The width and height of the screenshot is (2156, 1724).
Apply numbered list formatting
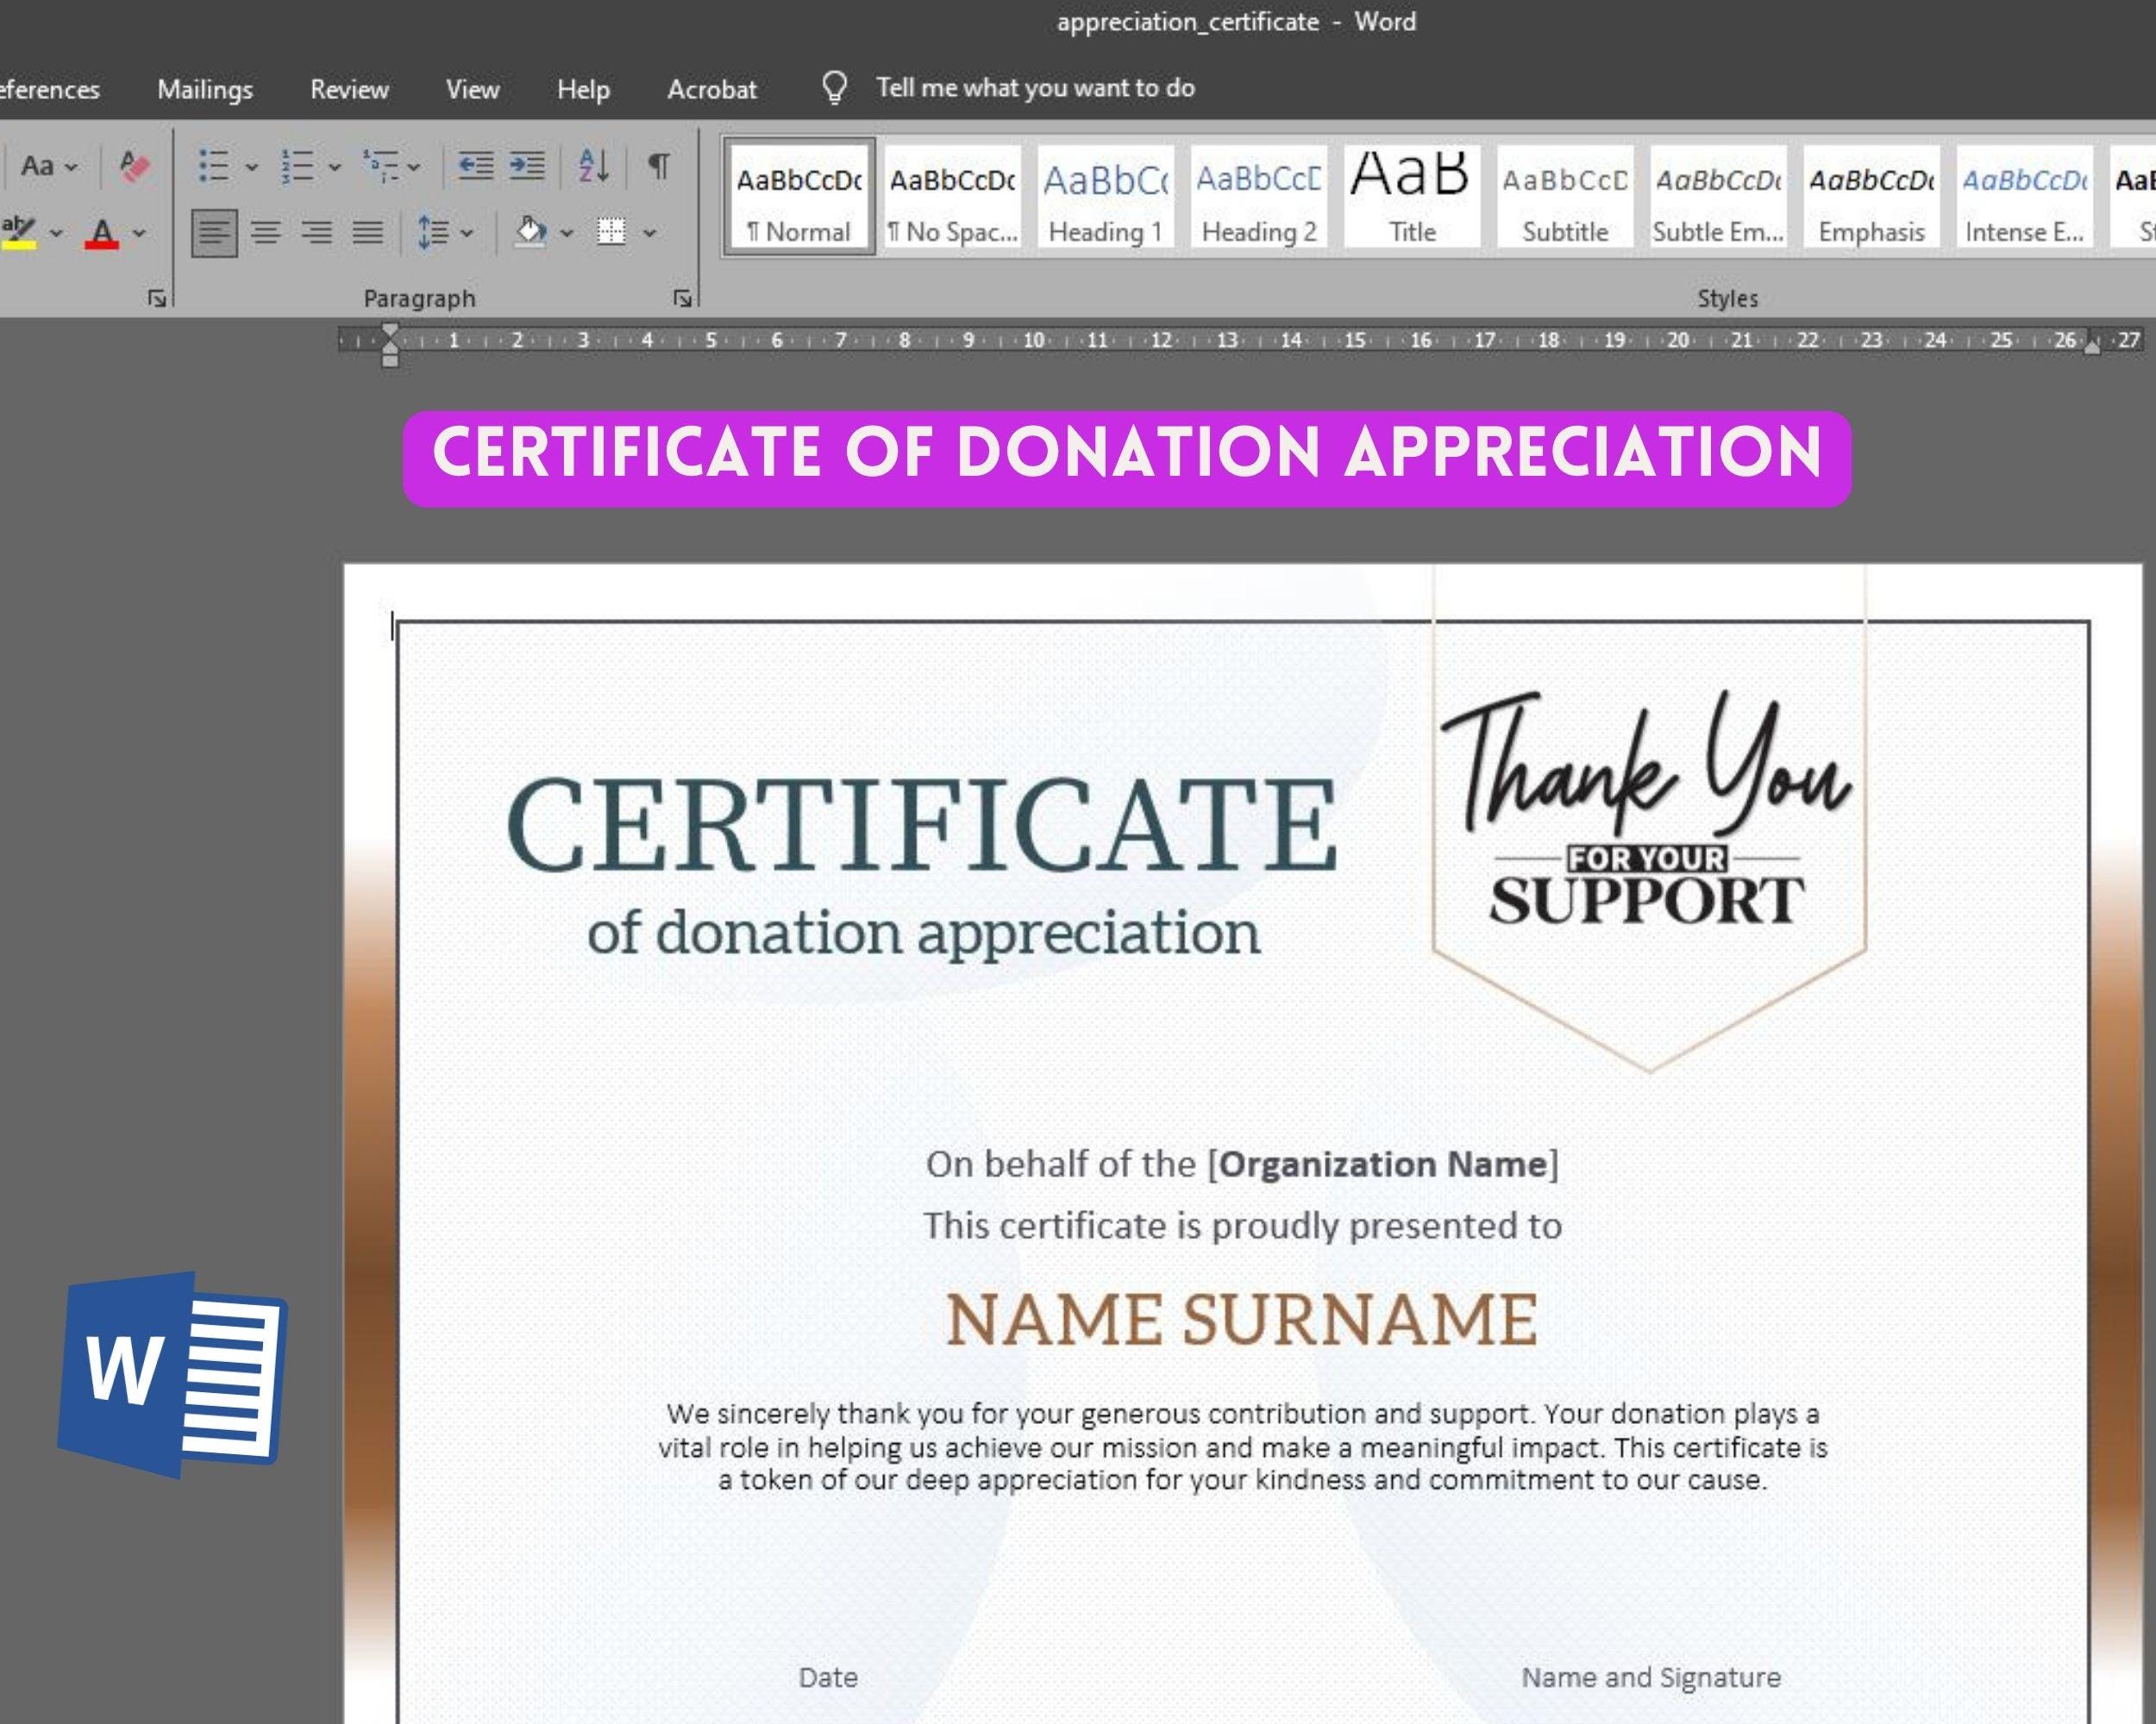297,166
